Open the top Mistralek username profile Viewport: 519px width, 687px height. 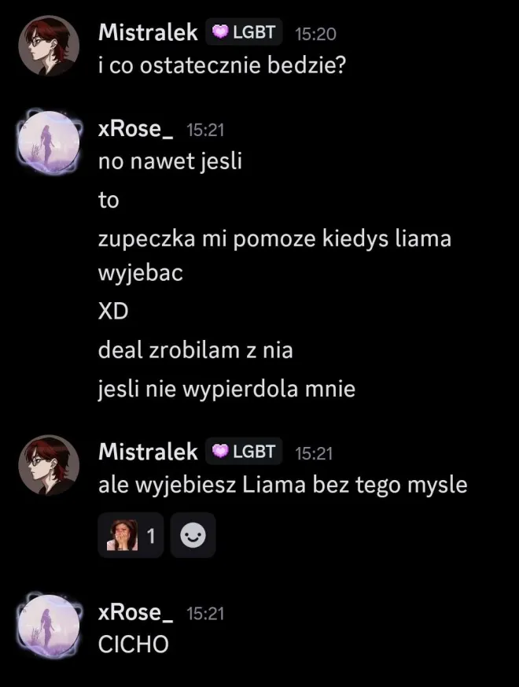click(148, 32)
